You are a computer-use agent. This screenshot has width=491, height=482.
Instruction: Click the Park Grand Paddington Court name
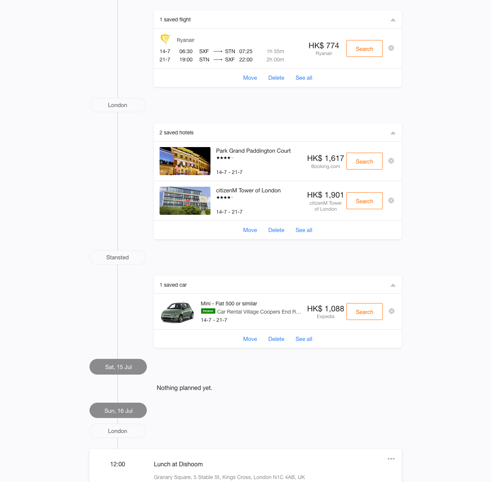[253, 151]
